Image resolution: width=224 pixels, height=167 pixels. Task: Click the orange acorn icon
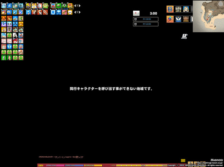9,18
